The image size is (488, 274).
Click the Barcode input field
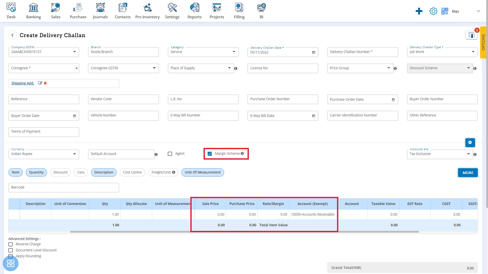(64, 187)
